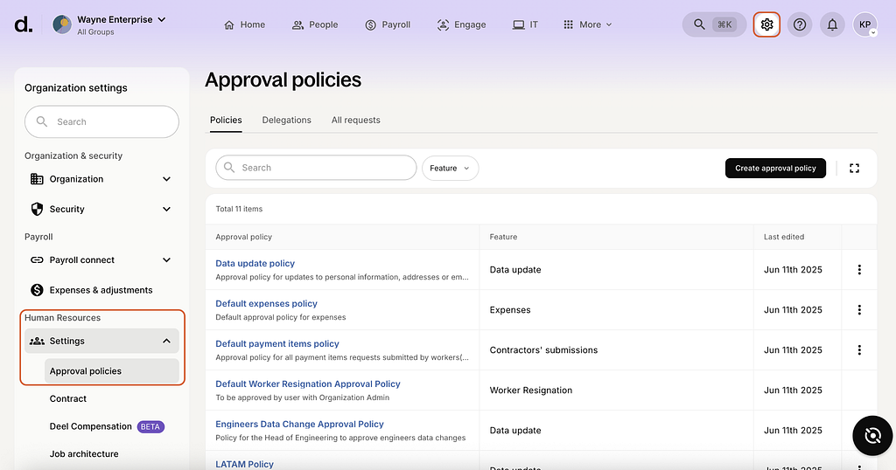
Task: Open the KP profile avatar menu
Action: click(865, 24)
